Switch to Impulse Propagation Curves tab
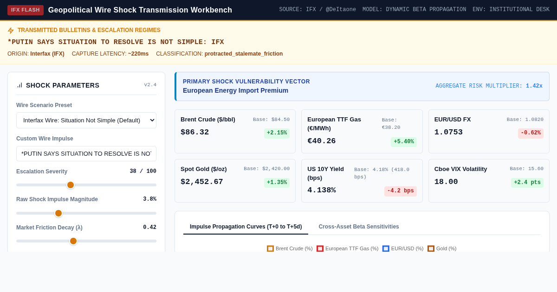 (246, 227)
